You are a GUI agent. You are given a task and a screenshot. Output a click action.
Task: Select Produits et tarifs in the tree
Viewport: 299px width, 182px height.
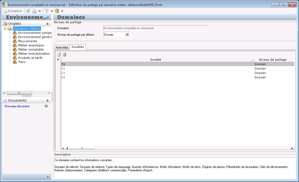tap(30, 58)
